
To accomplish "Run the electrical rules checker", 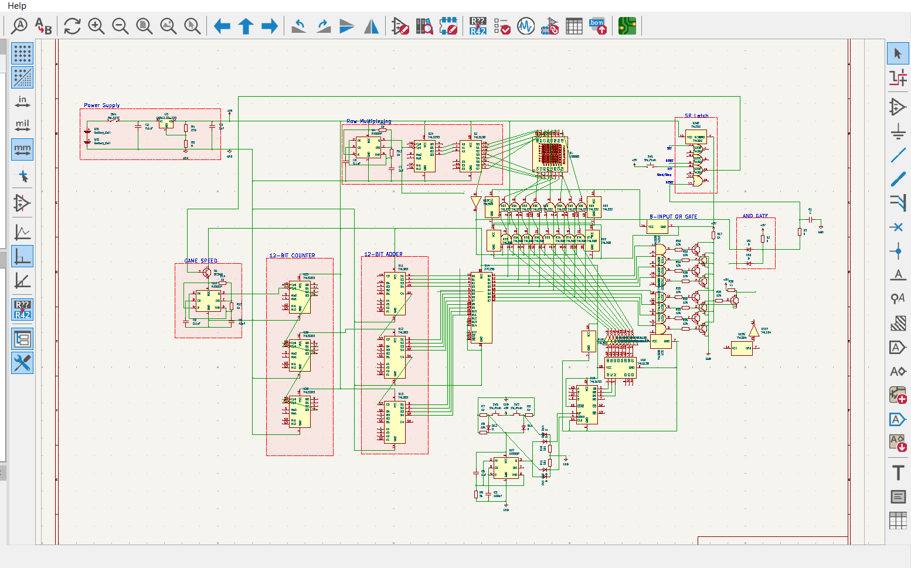I will (502, 26).
